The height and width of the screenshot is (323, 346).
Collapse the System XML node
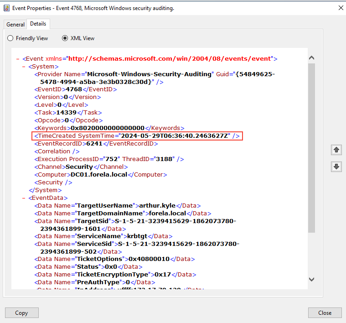pyautogui.click(x=24, y=67)
